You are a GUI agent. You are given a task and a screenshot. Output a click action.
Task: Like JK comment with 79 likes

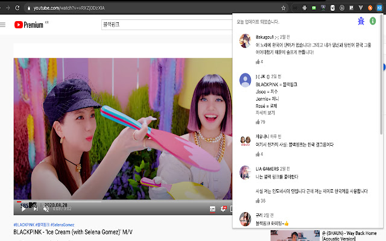coord(258,122)
